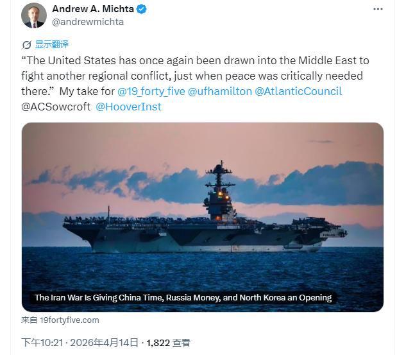Go to the @ACSowcroft mention
This screenshot has height=355, width=397.
[56, 107]
